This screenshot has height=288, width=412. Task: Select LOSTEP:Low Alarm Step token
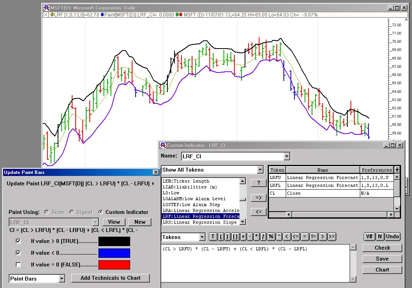pyautogui.click(x=201, y=205)
